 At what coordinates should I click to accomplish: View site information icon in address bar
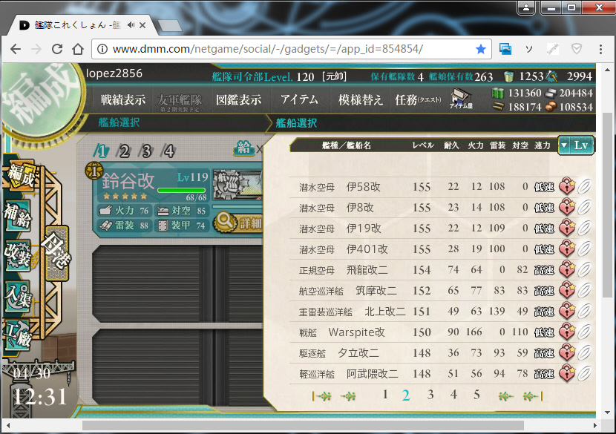tap(102, 49)
